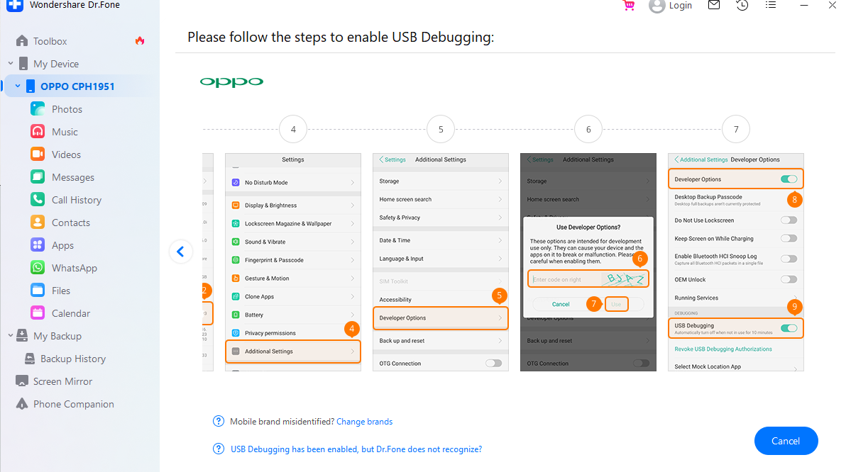The width and height of the screenshot is (846, 472).
Task: Click the Messages icon
Action: [38, 176]
